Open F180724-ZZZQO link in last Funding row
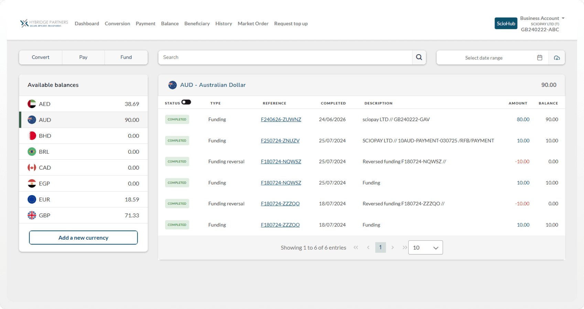The width and height of the screenshot is (584, 309). point(280,225)
